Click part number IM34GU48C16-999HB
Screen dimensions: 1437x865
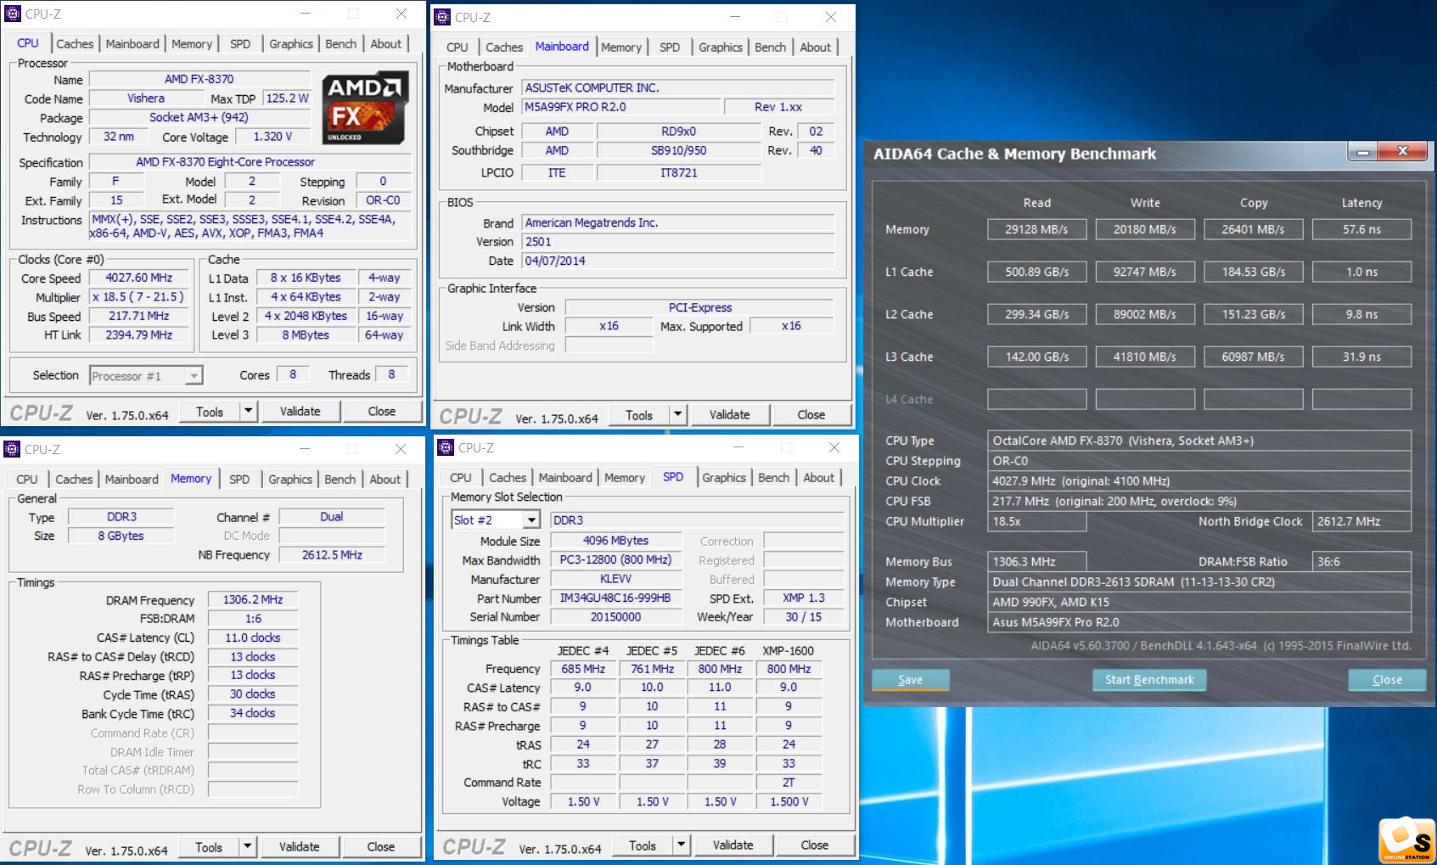point(615,598)
